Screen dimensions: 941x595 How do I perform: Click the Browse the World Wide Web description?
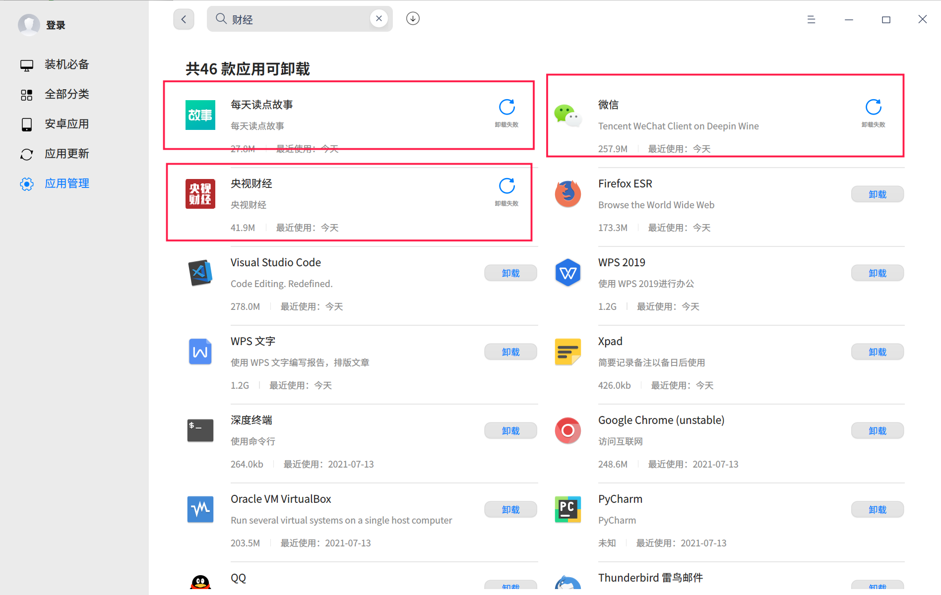(656, 205)
